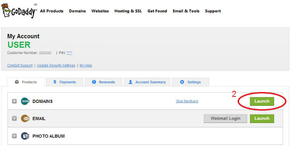Launch the Domains manager
292x146 pixels.
click(262, 101)
